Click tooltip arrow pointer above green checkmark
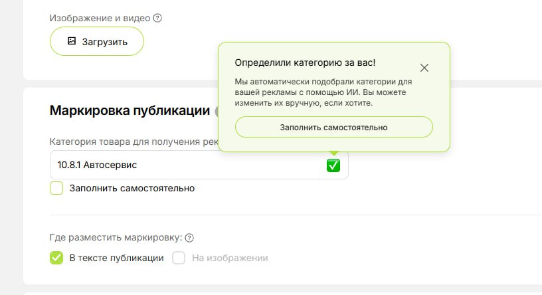The image size is (542, 295). (334, 153)
